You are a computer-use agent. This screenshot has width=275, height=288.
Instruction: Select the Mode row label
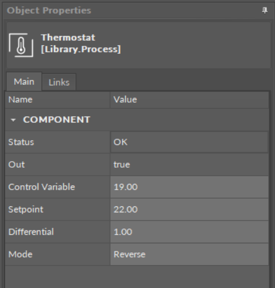tap(58, 255)
